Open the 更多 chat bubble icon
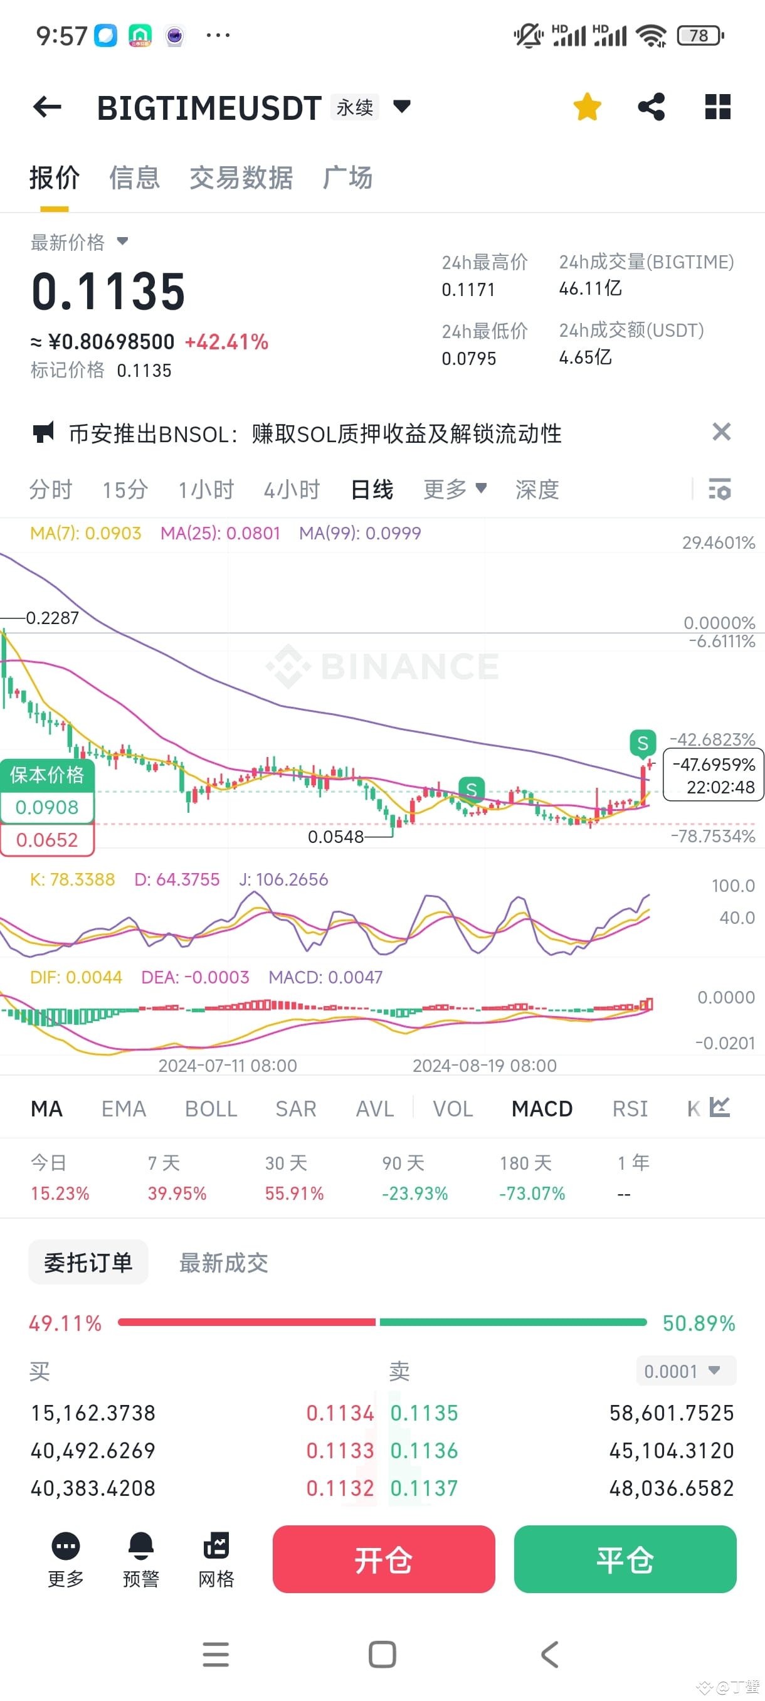This screenshot has width=765, height=1701. coord(65,1546)
